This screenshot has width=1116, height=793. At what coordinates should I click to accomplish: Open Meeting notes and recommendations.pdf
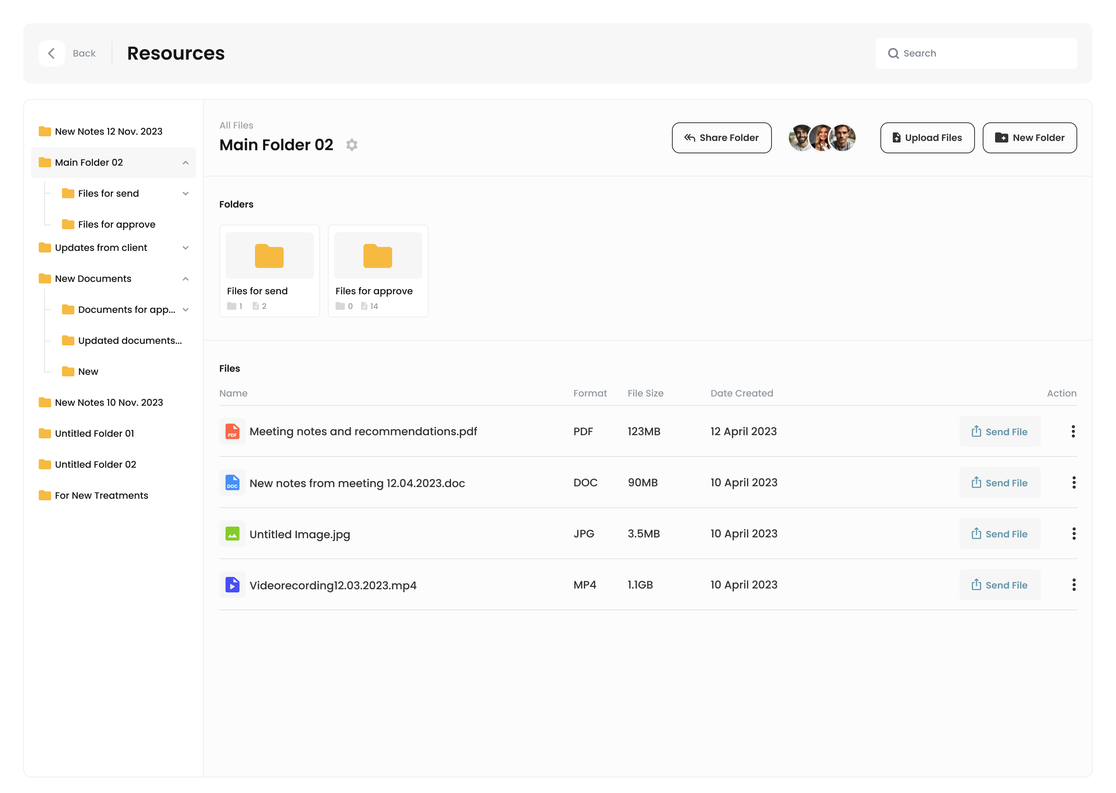coord(363,431)
